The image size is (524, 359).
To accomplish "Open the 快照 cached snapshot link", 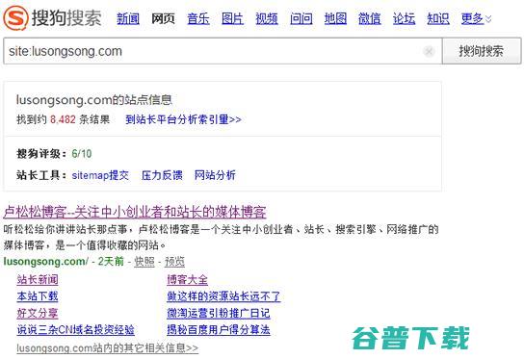I will click(x=144, y=262).
